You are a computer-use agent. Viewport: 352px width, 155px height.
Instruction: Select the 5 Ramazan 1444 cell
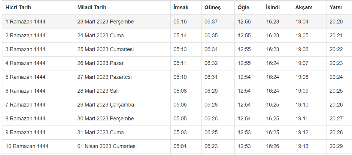click(x=26, y=77)
